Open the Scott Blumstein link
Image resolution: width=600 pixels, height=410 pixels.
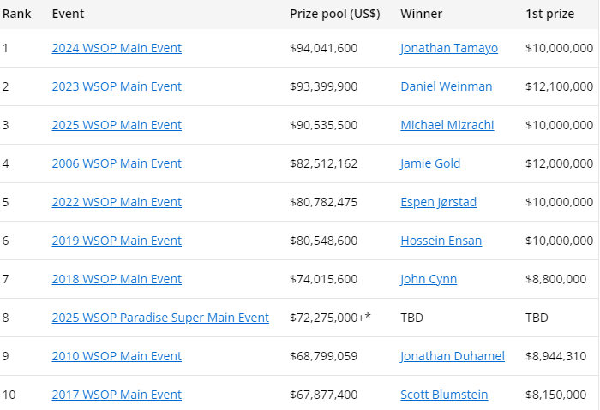click(x=444, y=395)
